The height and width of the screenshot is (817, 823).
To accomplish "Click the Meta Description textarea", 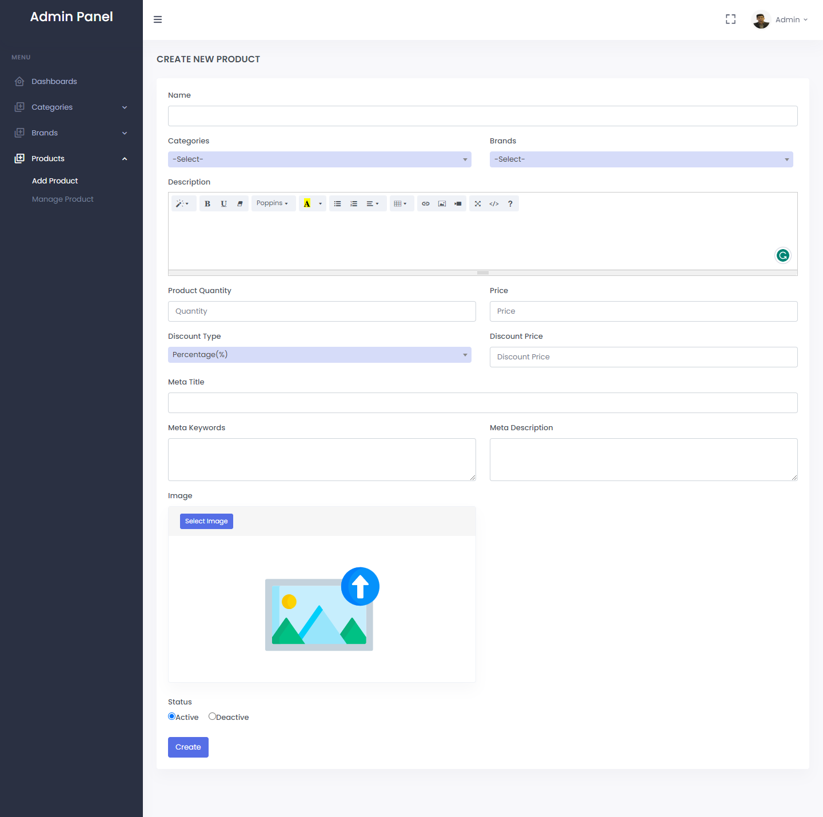I will point(644,459).
